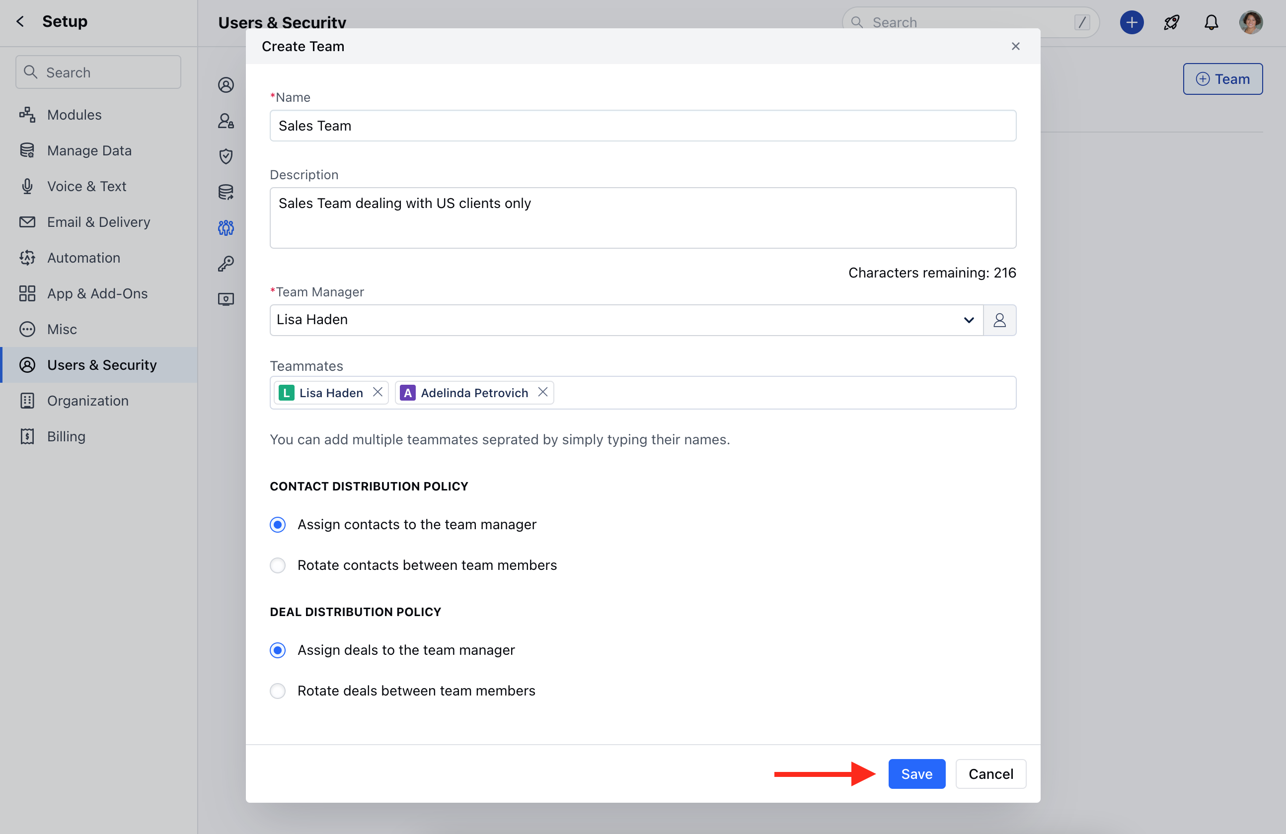Screen dimensions: 1286x834
Task: Click the Description text area
Action: 643,217
